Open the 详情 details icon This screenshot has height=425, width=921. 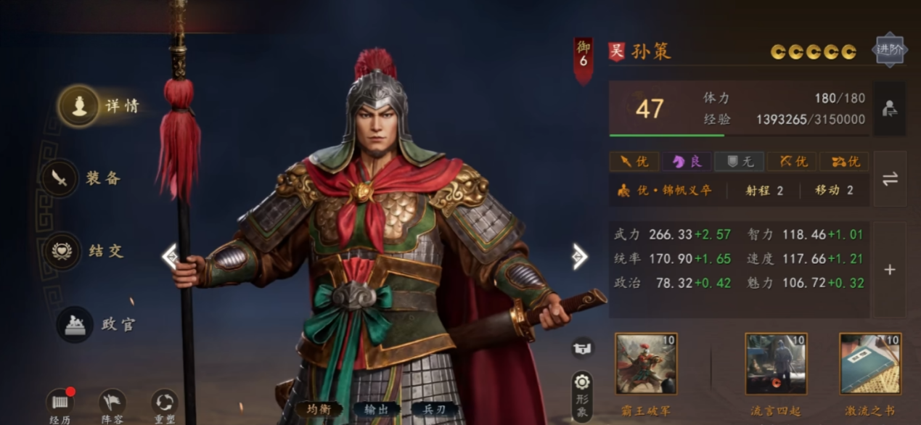tap(78, 106)
